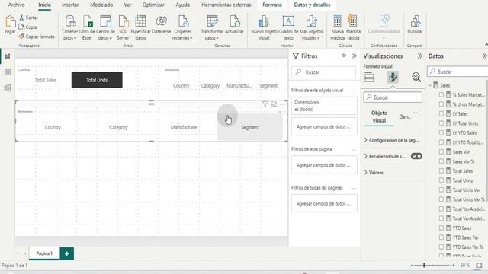Select the Total Units slicer button

pos(97,80)
